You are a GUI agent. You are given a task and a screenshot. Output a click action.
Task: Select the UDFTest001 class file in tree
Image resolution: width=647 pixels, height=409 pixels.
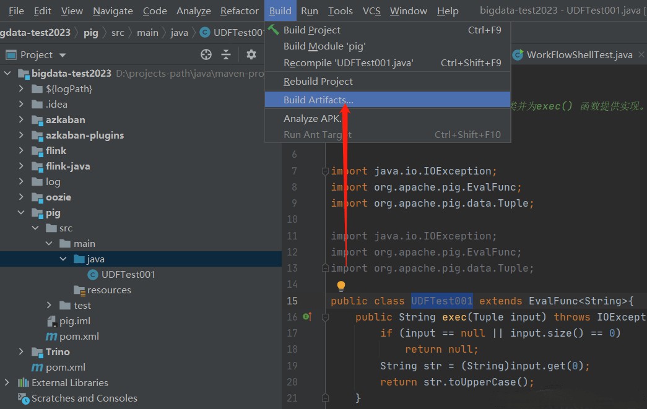click(128, 274)
